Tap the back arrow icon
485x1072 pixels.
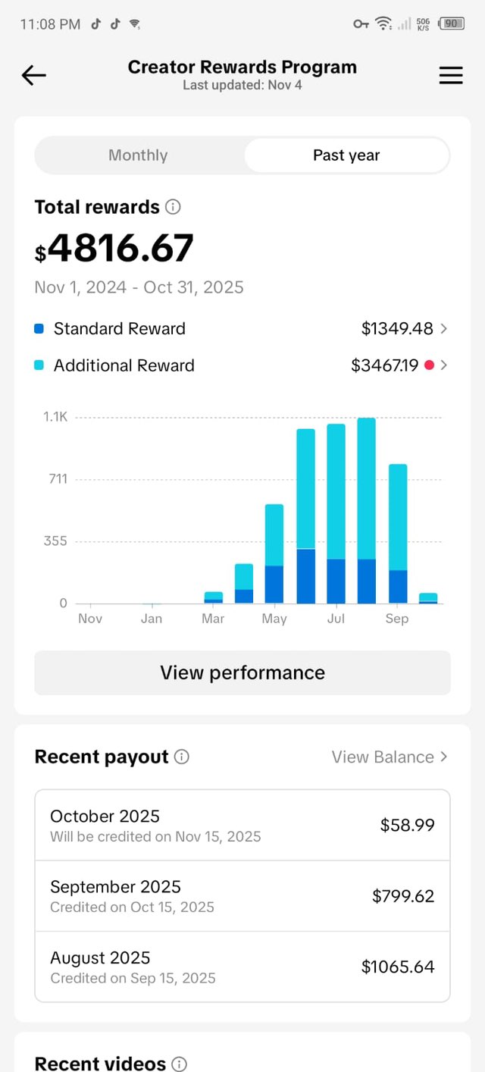pos(34,74)
